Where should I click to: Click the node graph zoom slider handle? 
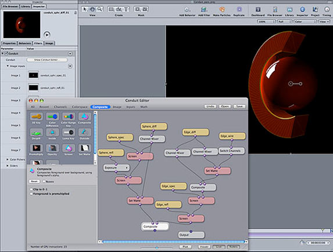point(157,247)
